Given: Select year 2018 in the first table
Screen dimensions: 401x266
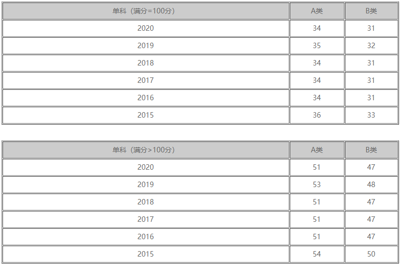Looking at the screenshot, I should 146,63.
